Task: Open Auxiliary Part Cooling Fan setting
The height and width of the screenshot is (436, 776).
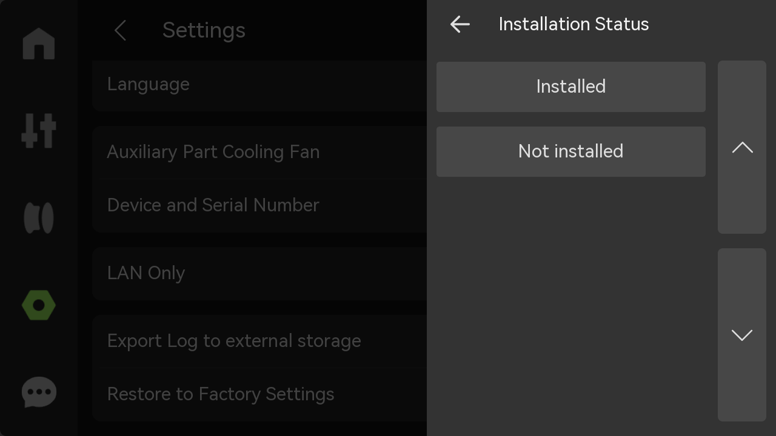Action: pyautogui.click(x=259, y=152)
